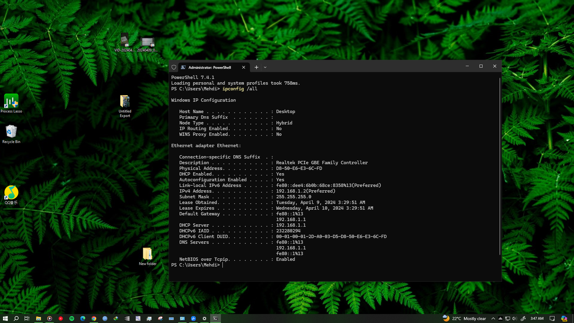
Task: Open the media player taskbar icon
Action: point(50,319)
